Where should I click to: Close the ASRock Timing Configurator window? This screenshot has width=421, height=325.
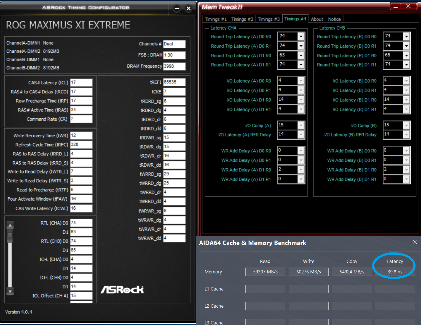coord(189,9)
